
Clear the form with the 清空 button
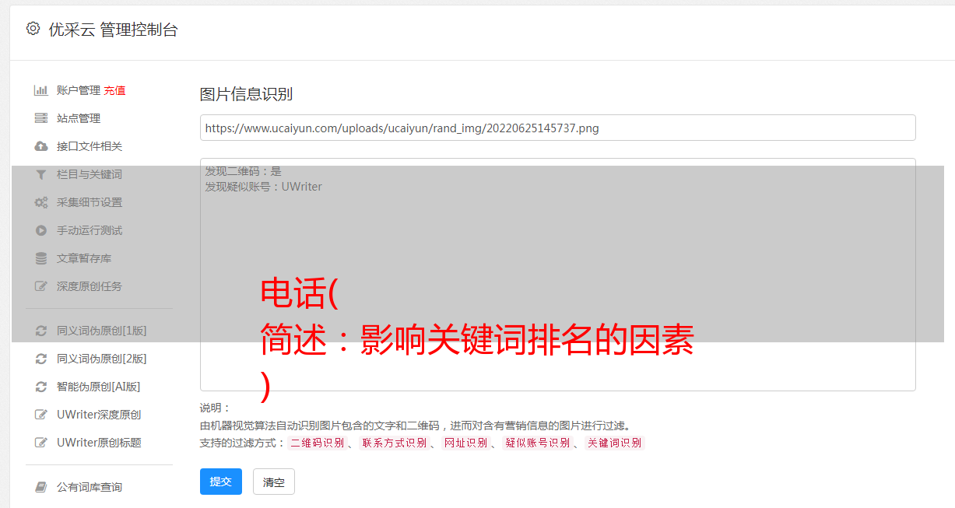pos(274,482)
